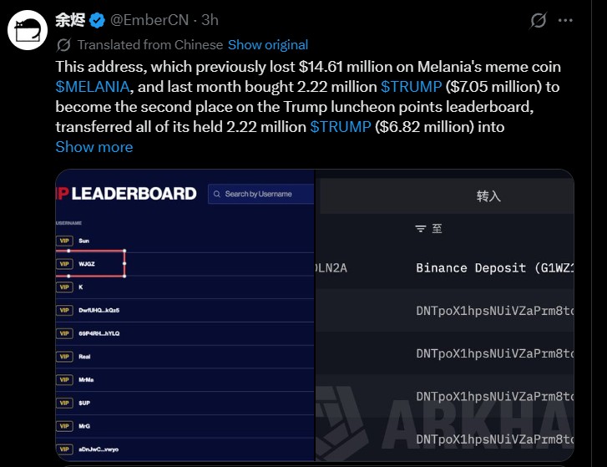Screen dimensions: 607x467
Task: Click the Search by Username field
Action: pos(261,194)
